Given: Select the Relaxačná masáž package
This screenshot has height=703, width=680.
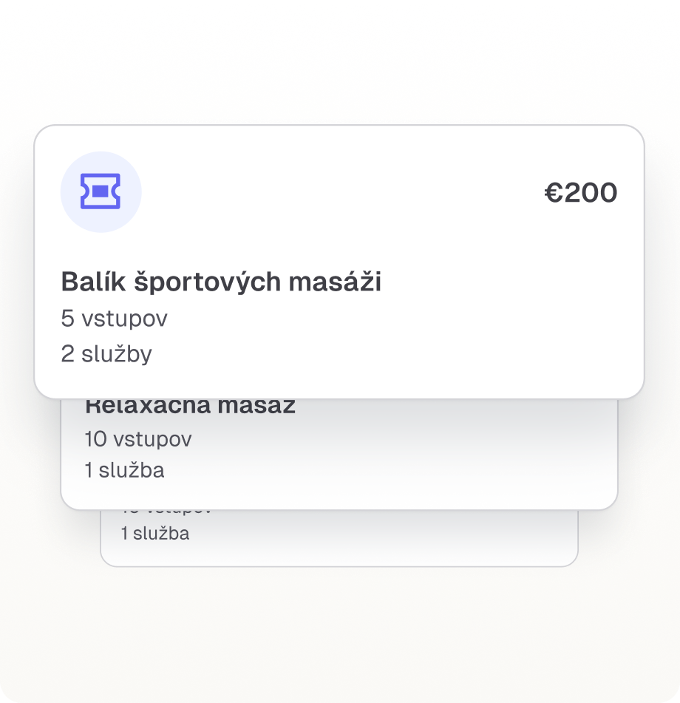Looking at the screenshot, I should pyautogui.click(x=340, y=444).
